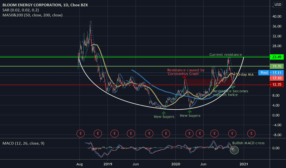Click the dark red 12.35 price label

(277, 84)
